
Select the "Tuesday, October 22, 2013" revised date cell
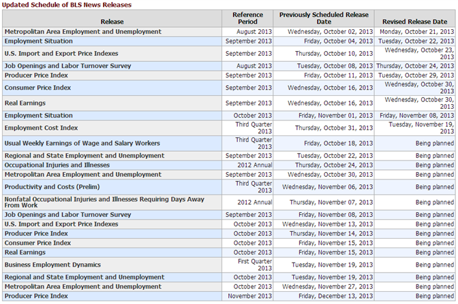click(416, 41)
